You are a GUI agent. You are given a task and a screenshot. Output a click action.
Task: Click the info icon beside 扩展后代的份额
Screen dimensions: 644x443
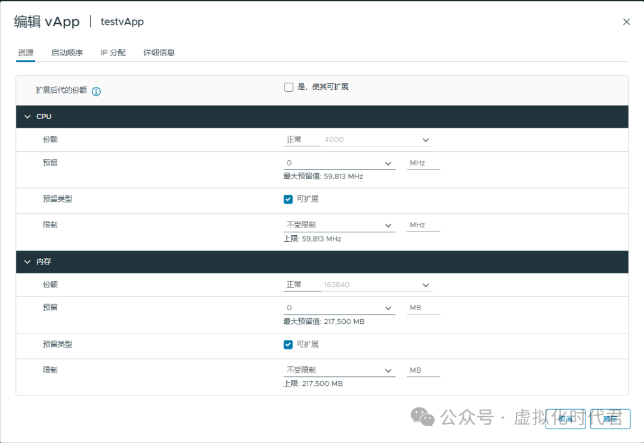click(x=96, y=92)
